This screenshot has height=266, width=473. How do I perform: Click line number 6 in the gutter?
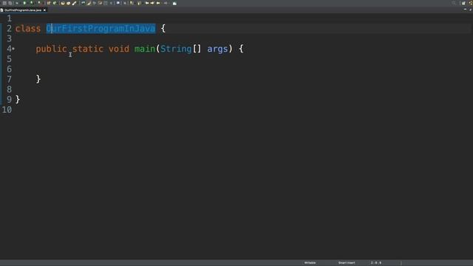(10, 69)
